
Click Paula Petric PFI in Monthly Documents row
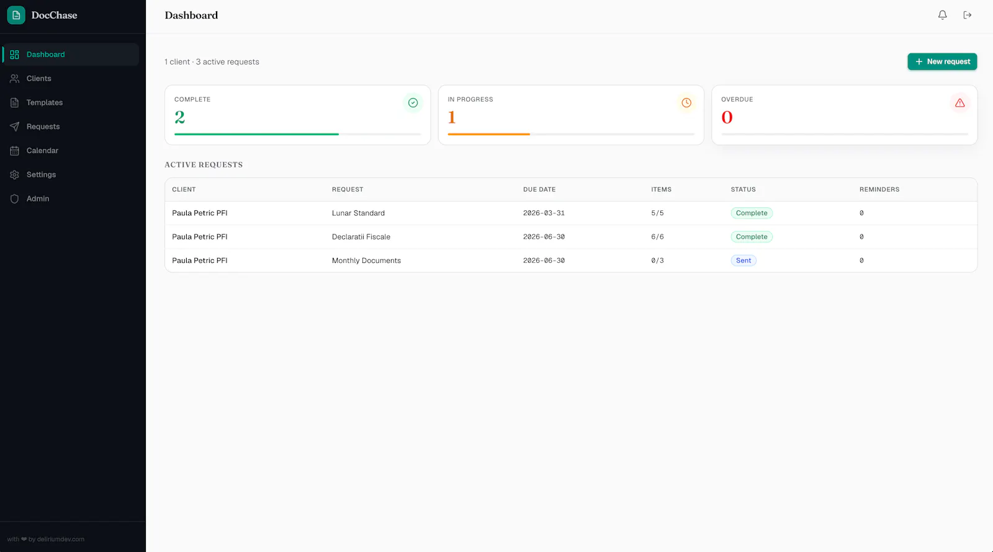tap(200, 260)
